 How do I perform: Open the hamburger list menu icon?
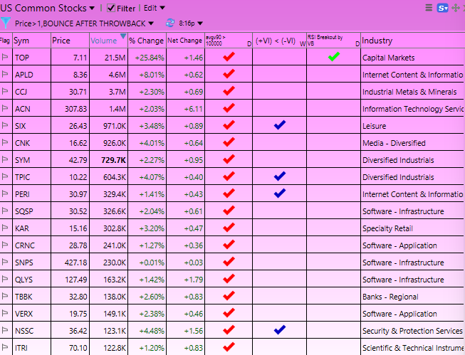(429, 7)
